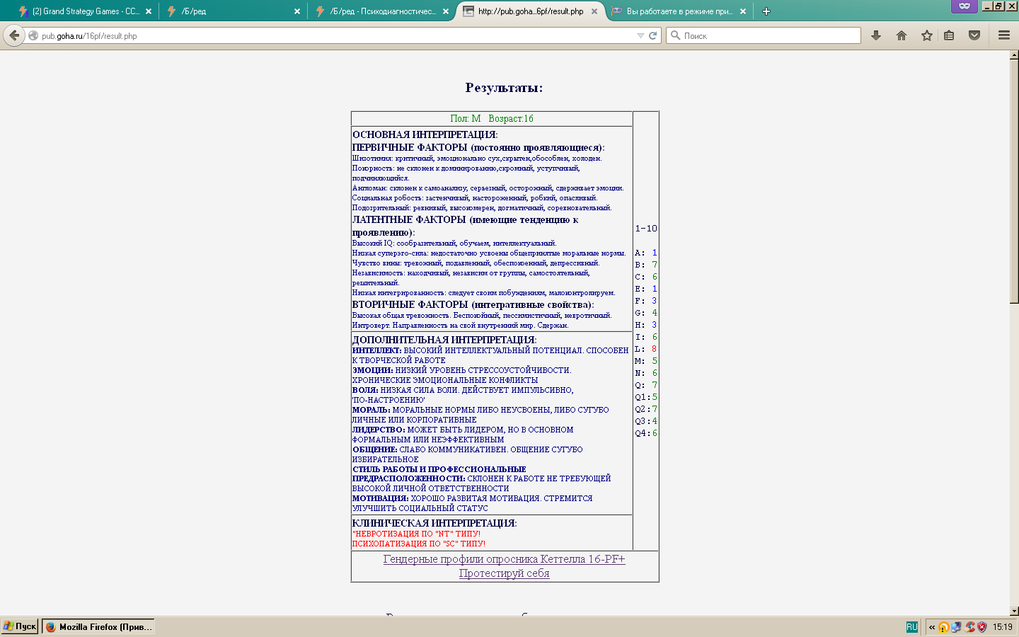Open the Гендерные профили опросника Кеттелла link
The width and height of the screenshot is (1019, 637).
[x=505, y=559]
